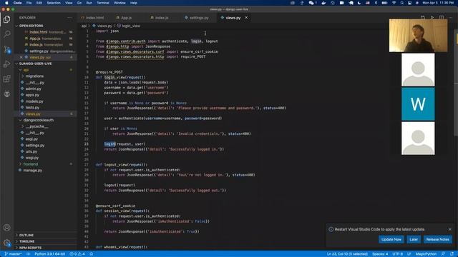Open the Extensions view

pyautogui.click(x=6, y=79)
